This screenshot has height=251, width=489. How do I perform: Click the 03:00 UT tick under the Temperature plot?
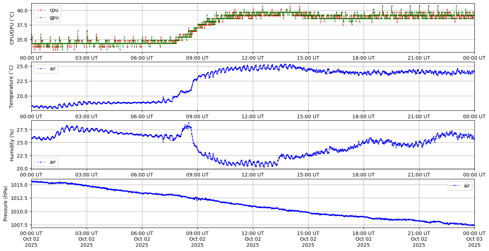pos(86,116)
